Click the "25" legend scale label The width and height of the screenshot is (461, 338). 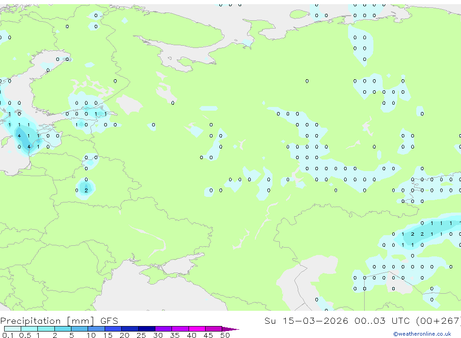[x=142, y=335]
